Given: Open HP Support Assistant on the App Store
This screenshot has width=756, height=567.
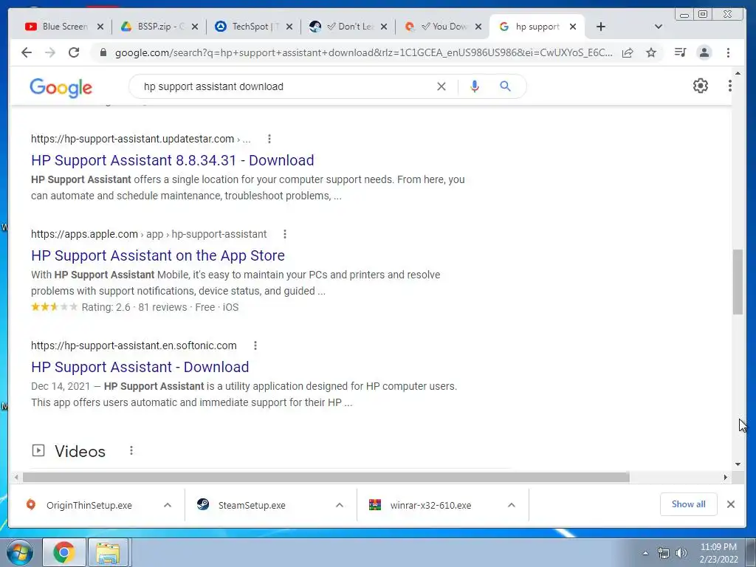Looking at the screenshot, I should [158, 255].
